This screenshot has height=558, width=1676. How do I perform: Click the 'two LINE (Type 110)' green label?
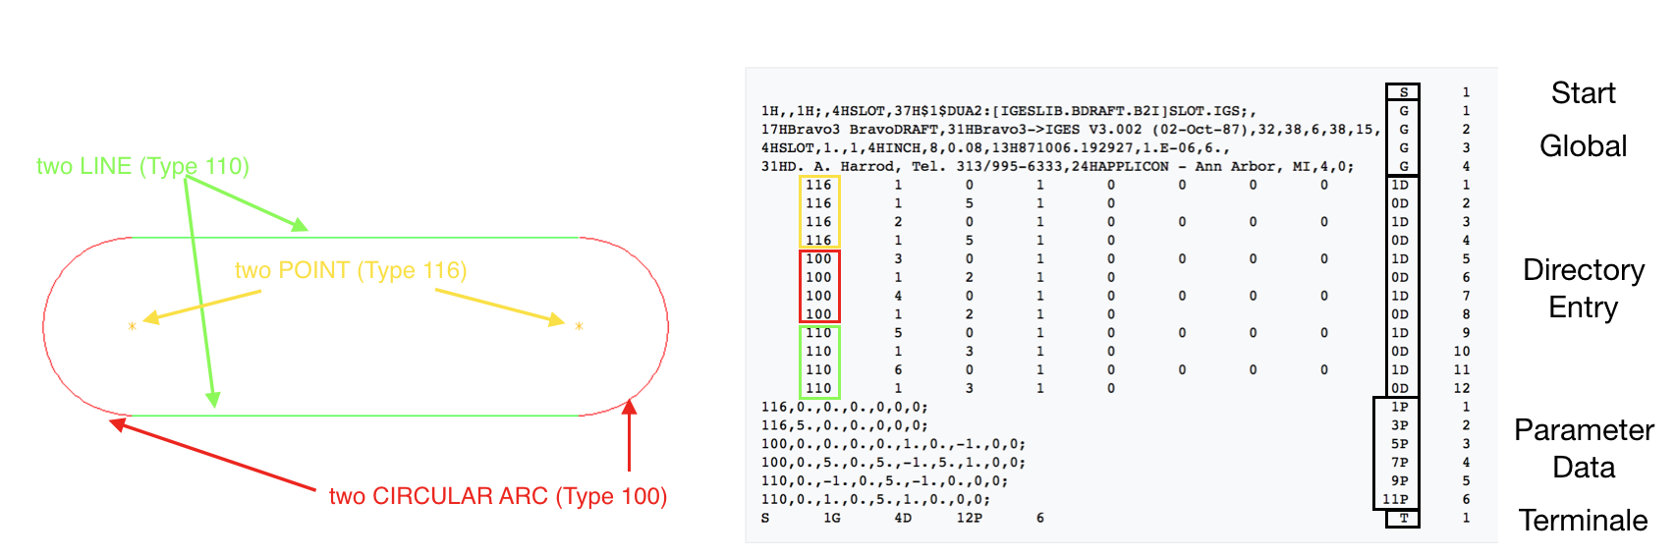[142, 166]
